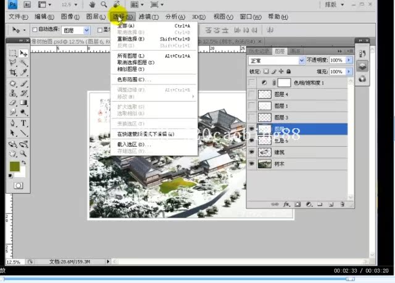Delete the current layer with trash icon
395x283 pixels.
point(342,204)
